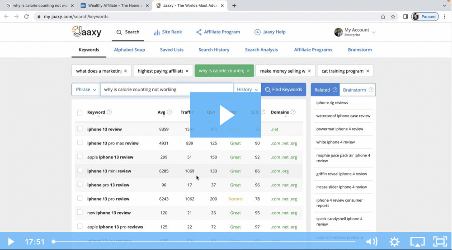Image resolution: width=452 pixels, height=250 pixels.
Task: Open the Chrome tab search chevron
Action: click(x=444, y=5)
